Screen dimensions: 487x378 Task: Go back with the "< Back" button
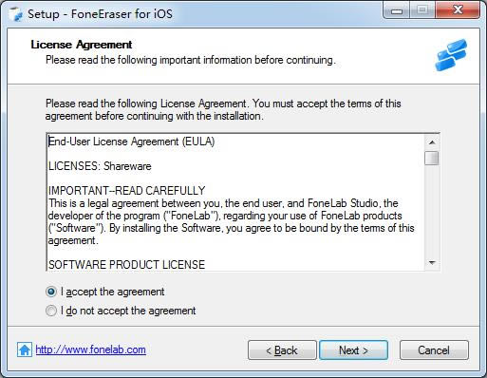[282, 350]
